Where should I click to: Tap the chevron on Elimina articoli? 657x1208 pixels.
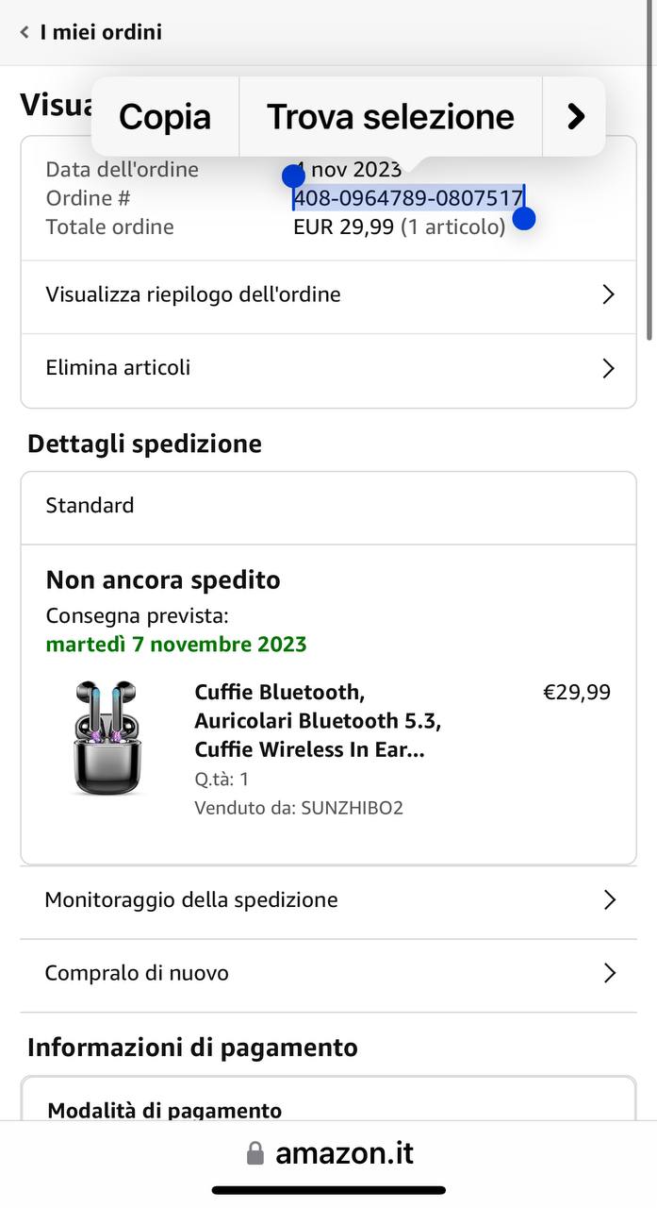point(608,368)
